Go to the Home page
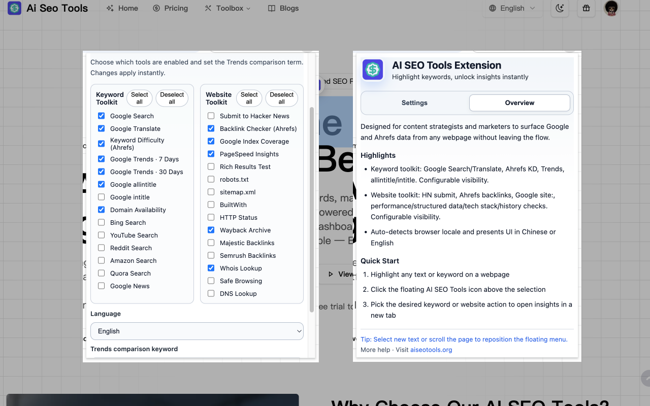Screen dimensions: 650x406 (x=122, y=8)
